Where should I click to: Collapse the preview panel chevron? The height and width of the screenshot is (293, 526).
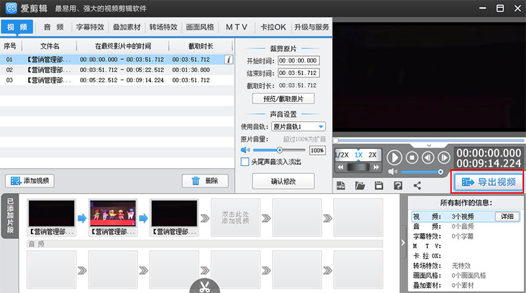pyautogui.click(x=429, y=145)
